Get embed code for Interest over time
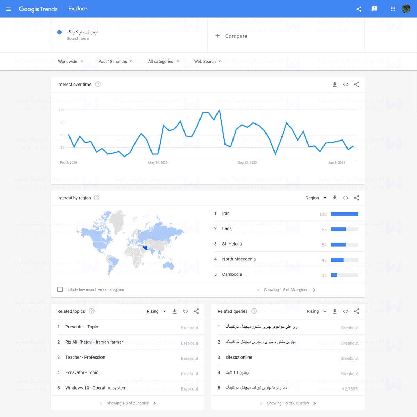Image resolution: width=417 pixels, height=417 pixels. (x=345, y=85)
